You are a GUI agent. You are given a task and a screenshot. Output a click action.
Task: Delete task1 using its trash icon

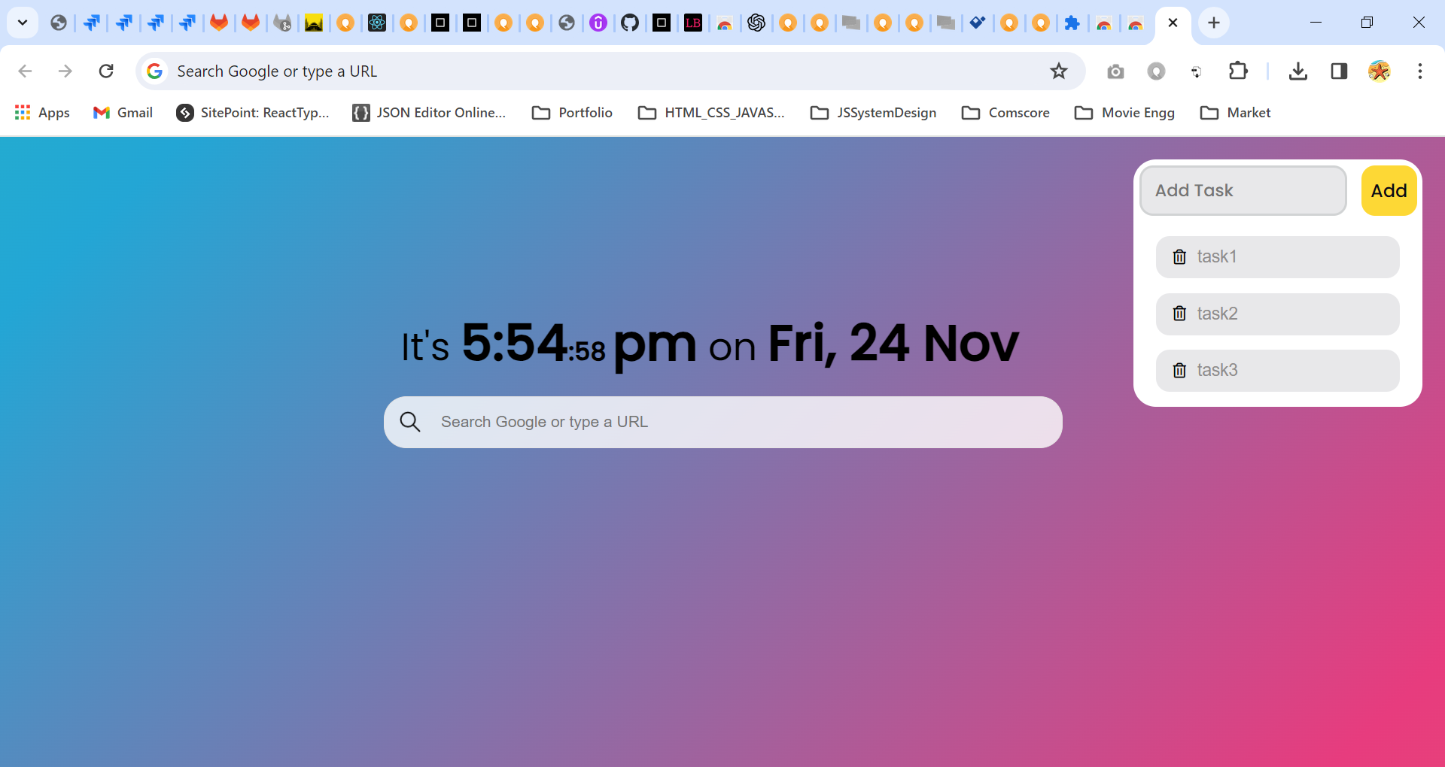tap(1179, 256)
